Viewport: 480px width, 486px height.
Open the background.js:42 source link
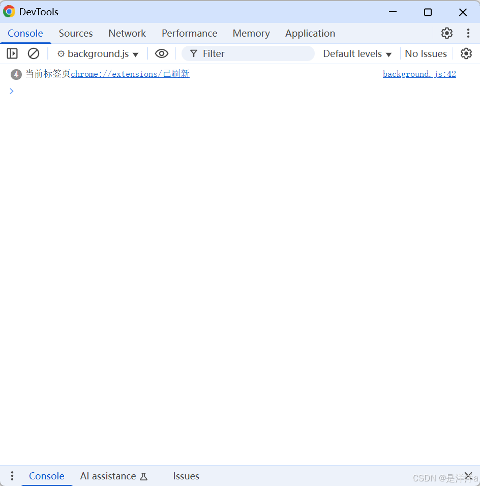[x=419, y=74]
